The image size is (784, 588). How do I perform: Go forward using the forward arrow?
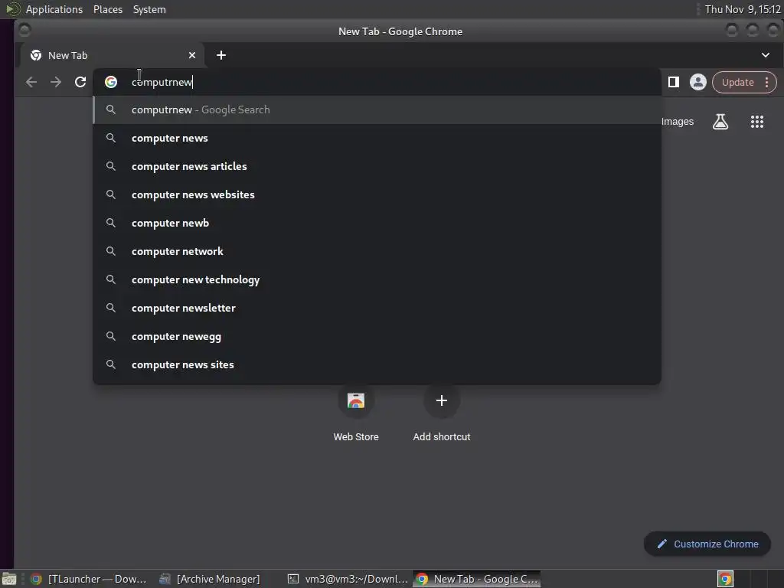point(55,82)
